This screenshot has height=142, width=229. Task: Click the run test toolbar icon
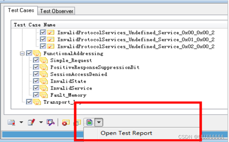tap(12, 122)
